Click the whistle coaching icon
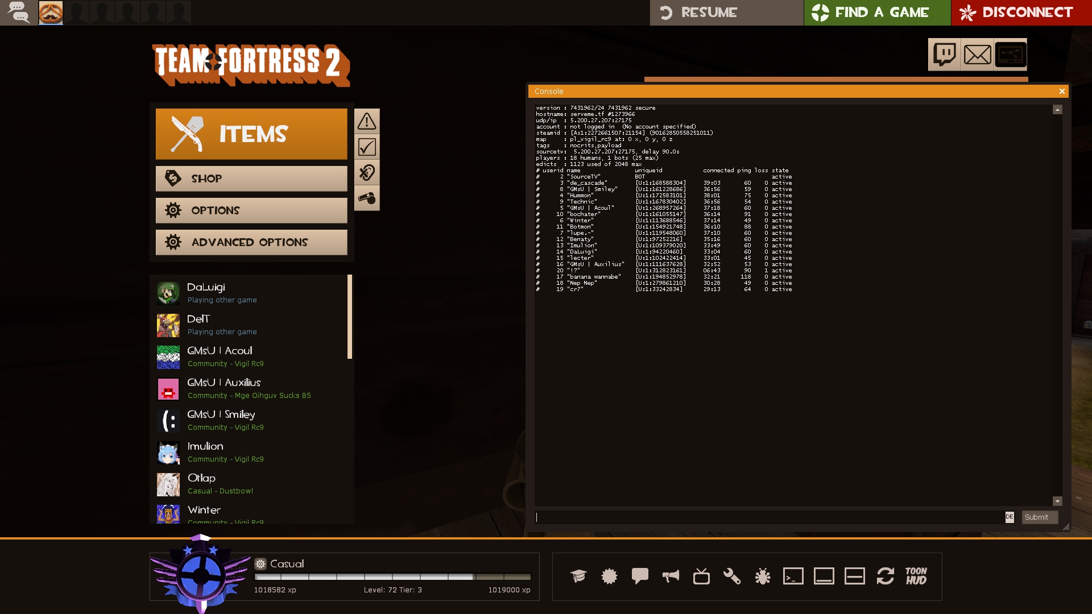1092x614 pixels. click(x=367, y=198)
